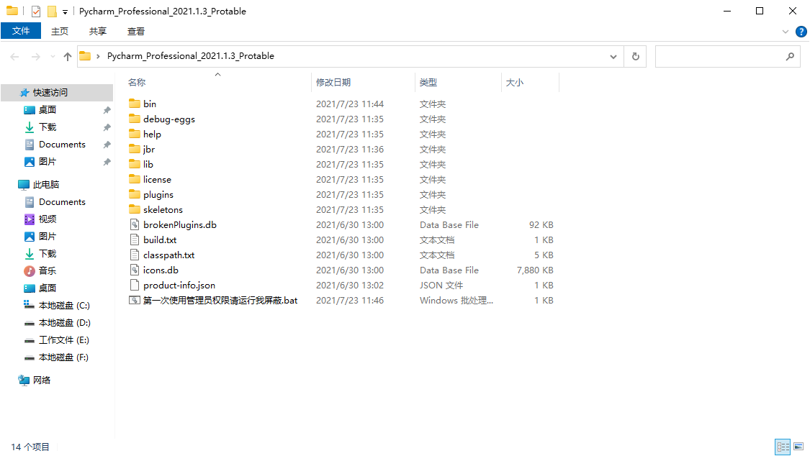Select the brokenPlugins.db file icon
The width and height of the screenshot is (810, 456).
pos(135,224)
